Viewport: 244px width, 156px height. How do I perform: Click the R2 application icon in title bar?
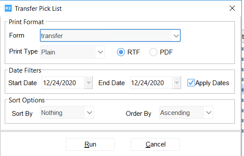(x=8, y=8)
